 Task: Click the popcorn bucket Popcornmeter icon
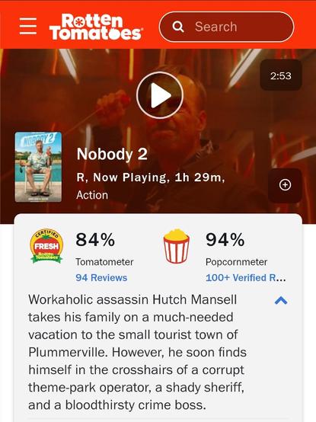[x=177, y=246]
